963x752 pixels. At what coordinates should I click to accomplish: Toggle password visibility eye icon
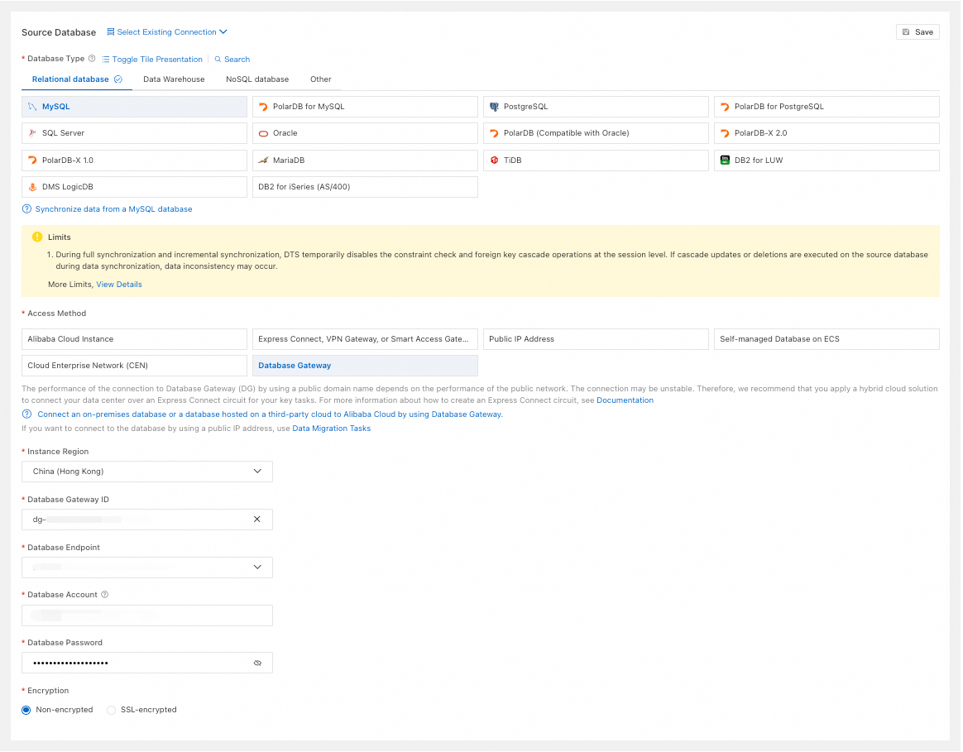pyautogui.click(x=257, y=663)
